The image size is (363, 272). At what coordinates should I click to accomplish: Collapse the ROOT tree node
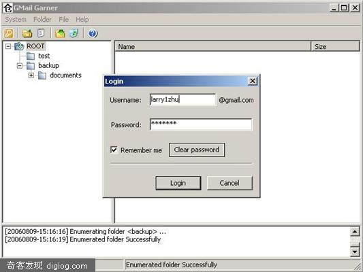[8, 46]
